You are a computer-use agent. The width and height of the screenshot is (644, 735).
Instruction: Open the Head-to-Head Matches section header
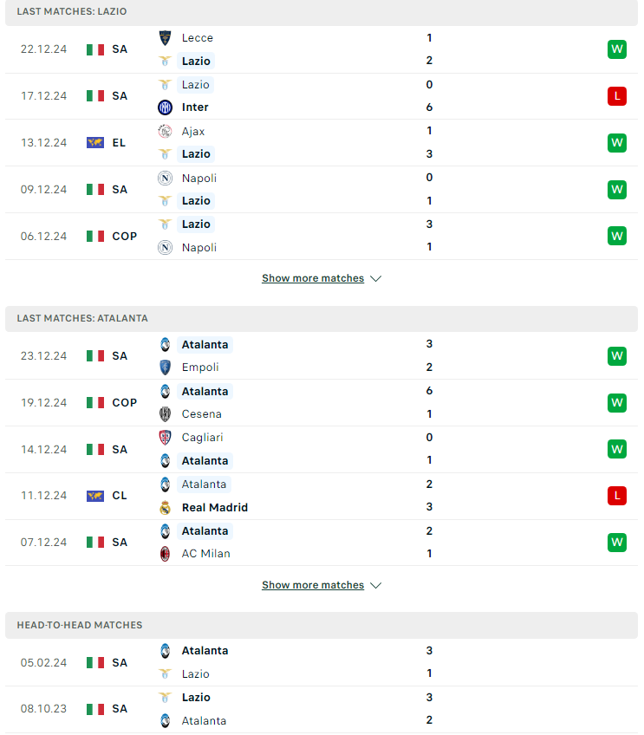[x=322, y=625]
